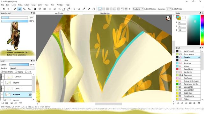204x114 pixels.
Task: Select the Pastel Paint brush
Action: (x=188, y=69)
